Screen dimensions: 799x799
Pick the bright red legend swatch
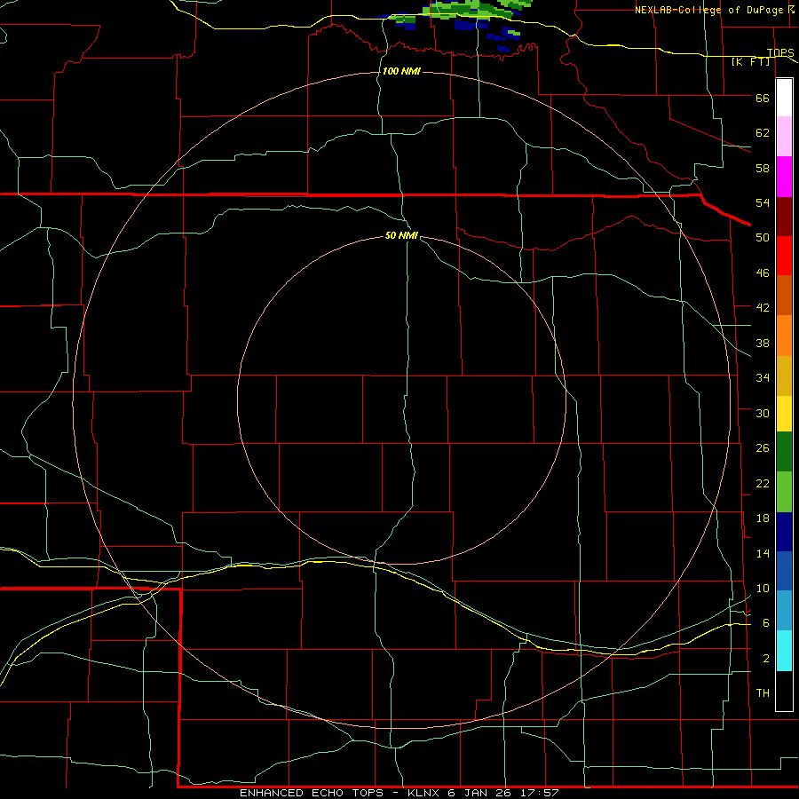(784, 256)
